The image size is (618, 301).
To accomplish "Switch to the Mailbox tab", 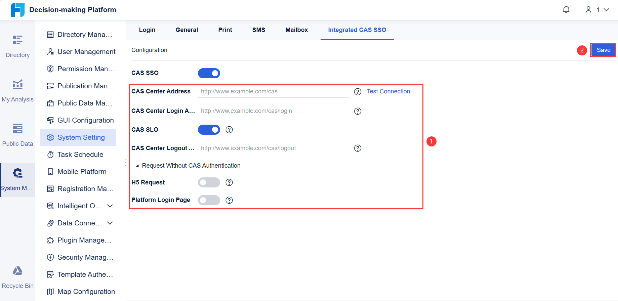I will (296, 30).
